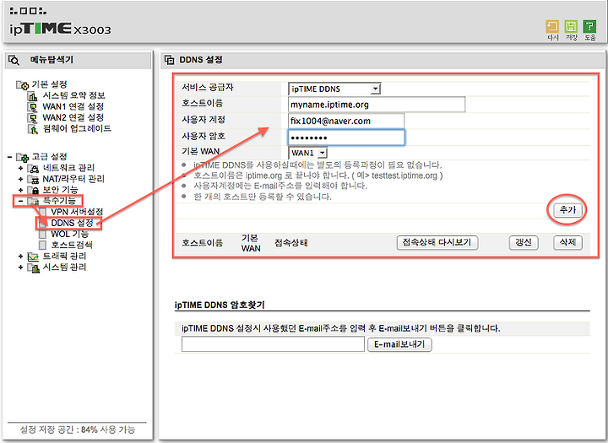Click the 고급 설정 folder icon
This screenshot has width=608, height=443.
(23, 157)
